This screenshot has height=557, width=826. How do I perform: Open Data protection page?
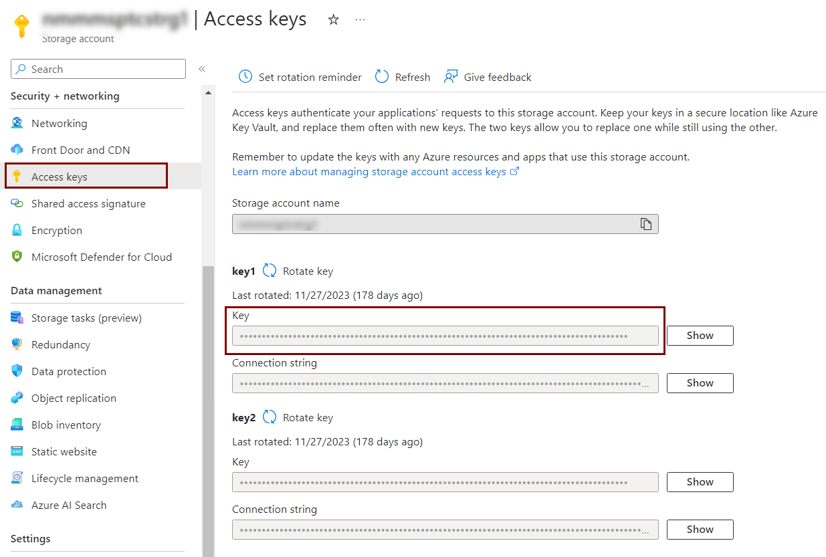tap(69, 372)
